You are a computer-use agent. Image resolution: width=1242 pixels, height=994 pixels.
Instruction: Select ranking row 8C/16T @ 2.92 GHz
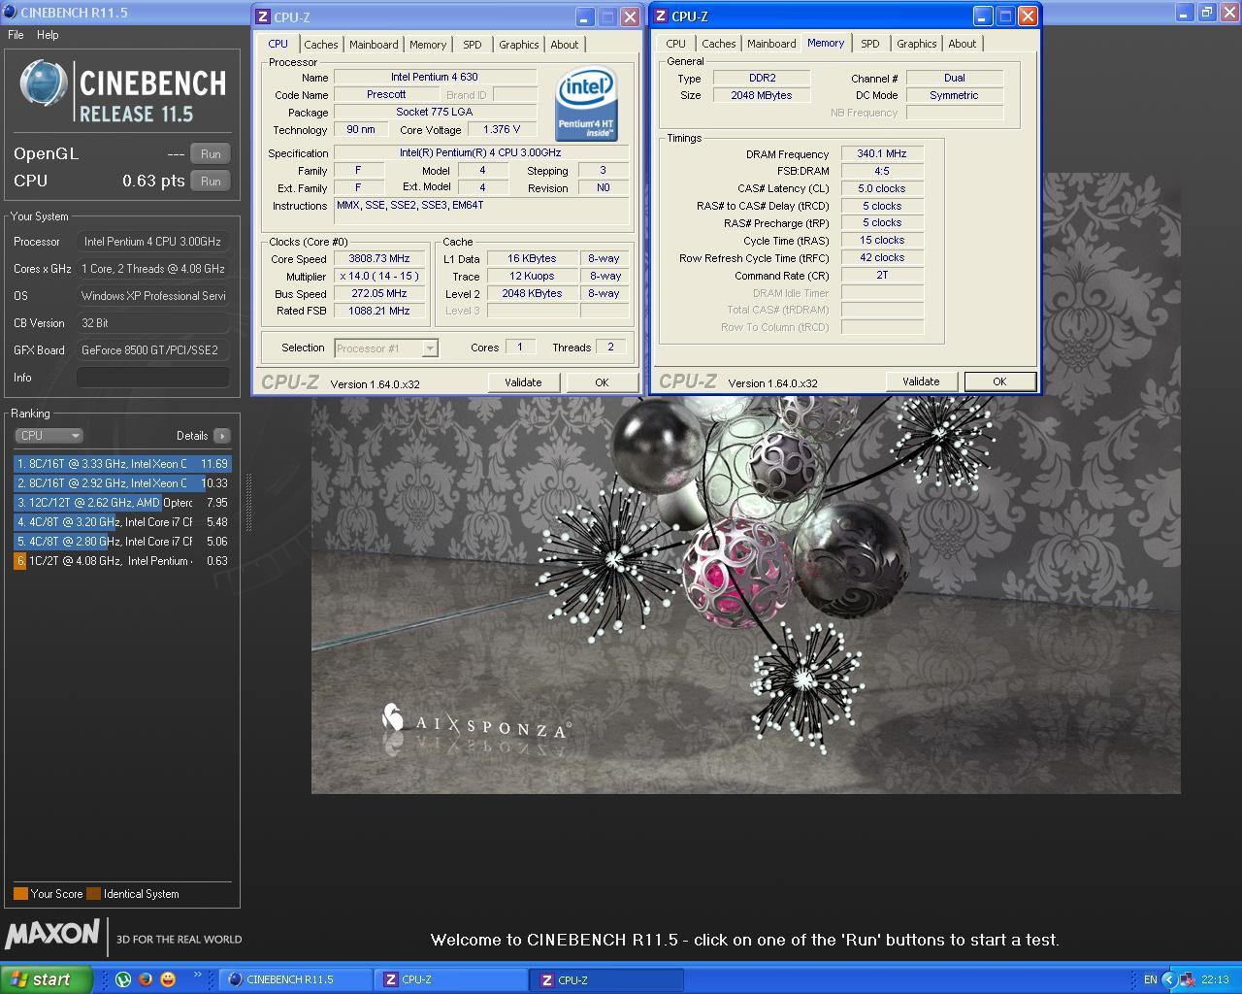[x=122, y=483]
